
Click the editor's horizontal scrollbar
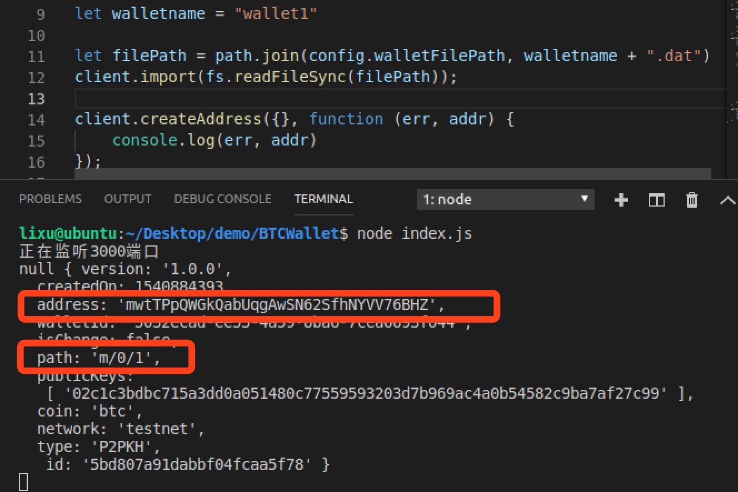pos(392,174)
